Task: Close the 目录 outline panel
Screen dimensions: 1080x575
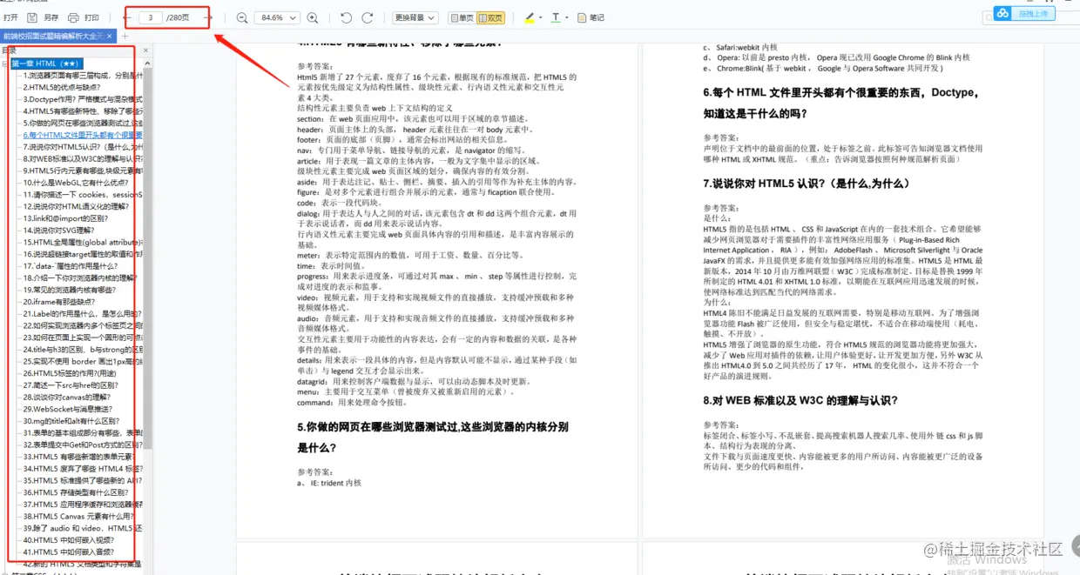Action: (145, 50)
